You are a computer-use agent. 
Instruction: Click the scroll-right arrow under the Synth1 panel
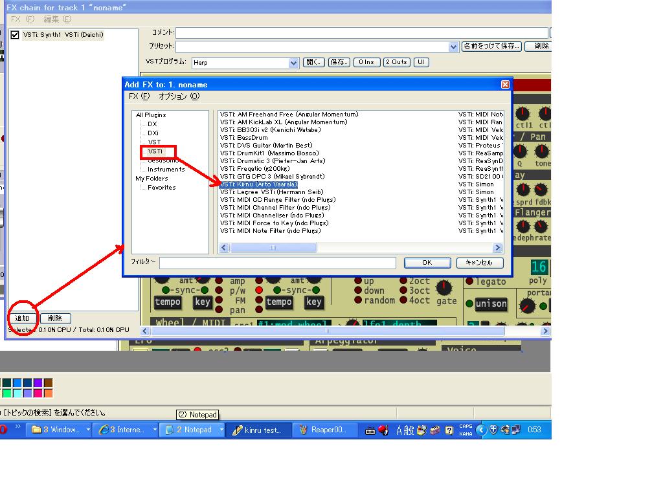[545, 331]
